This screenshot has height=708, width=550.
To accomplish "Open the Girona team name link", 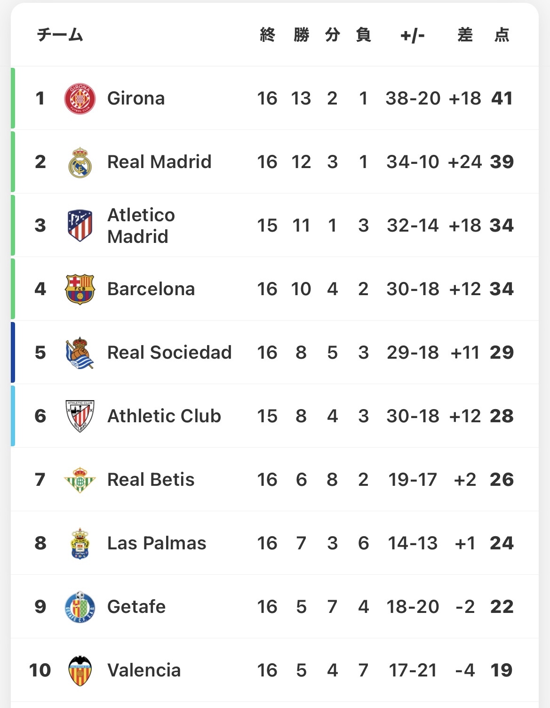I will [x=136, y=98].
